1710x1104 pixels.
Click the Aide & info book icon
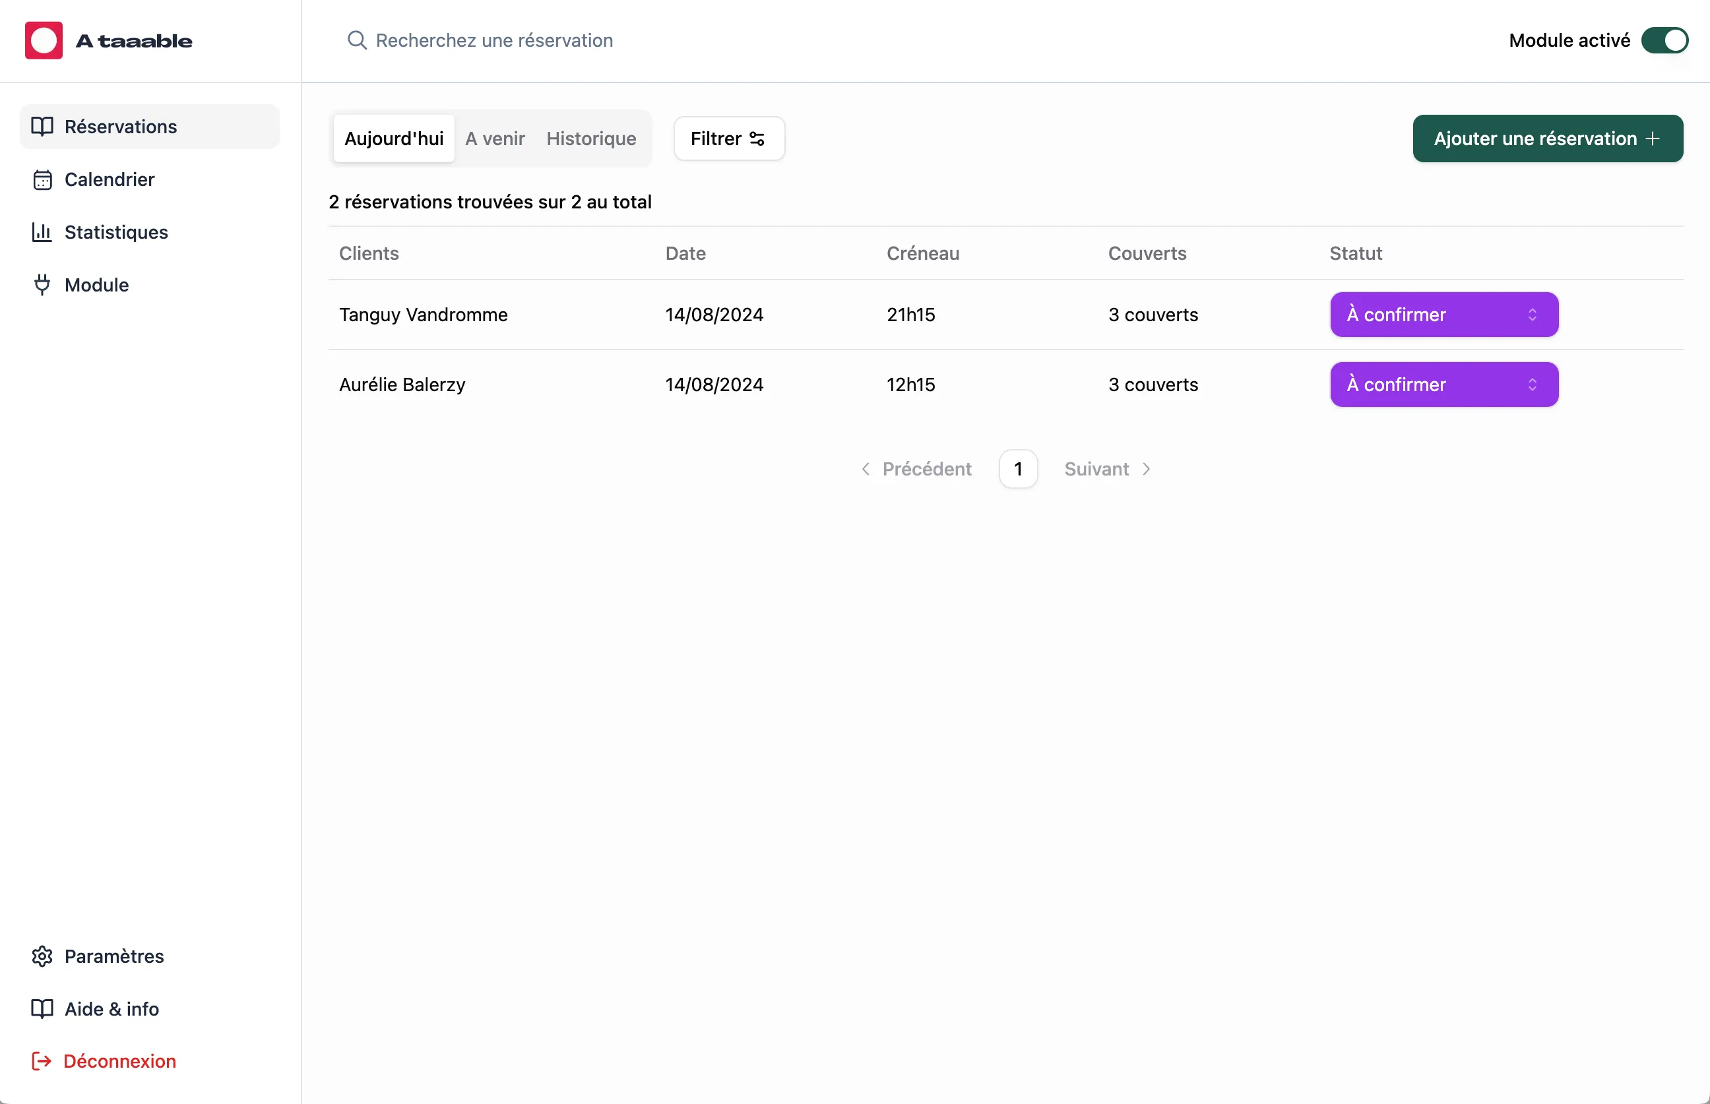coord(42,1008)
